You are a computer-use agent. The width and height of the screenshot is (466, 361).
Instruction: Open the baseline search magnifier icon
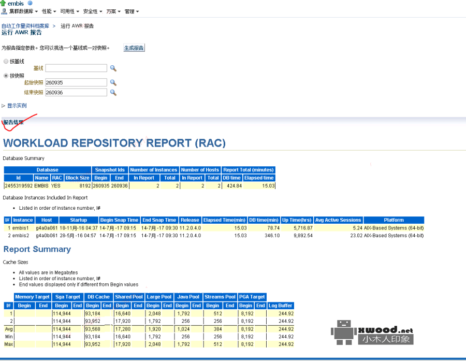113,68
